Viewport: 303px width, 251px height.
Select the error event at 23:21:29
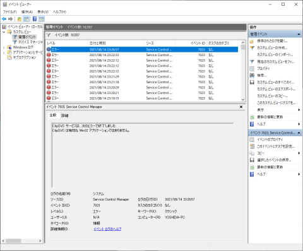tap(142, 76)
